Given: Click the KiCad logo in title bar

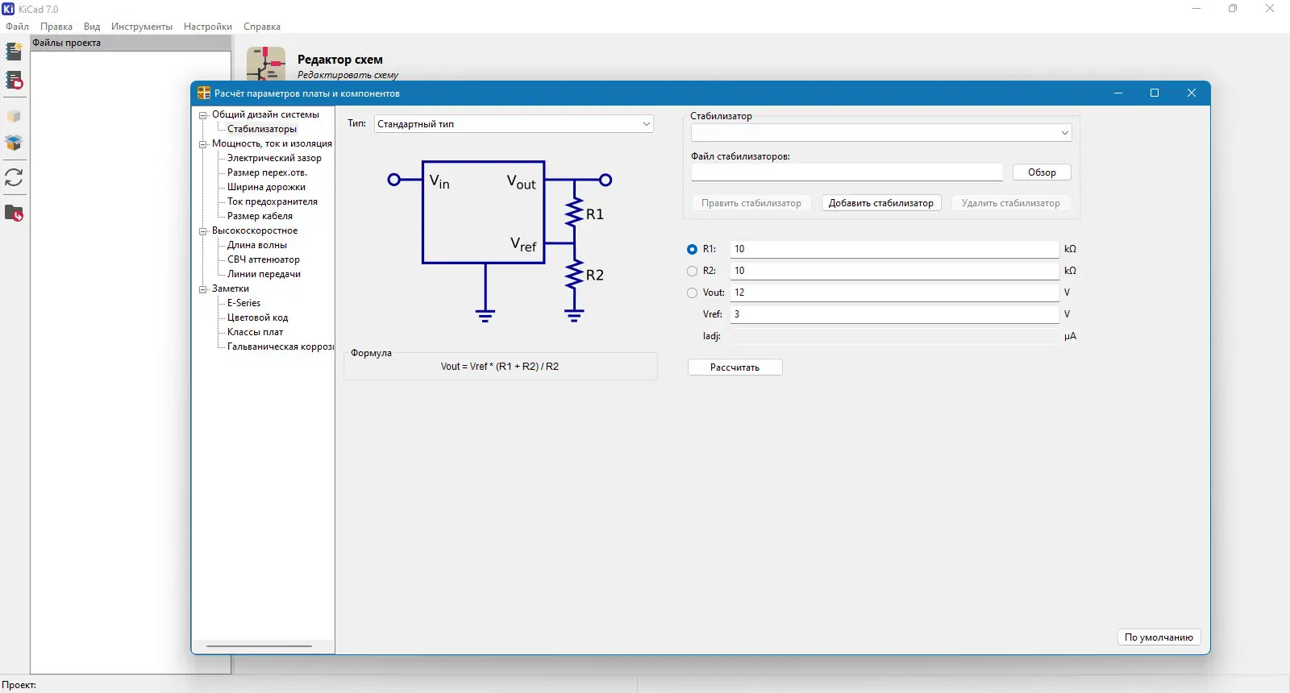Looking at the screenshot, I should 8,9.
